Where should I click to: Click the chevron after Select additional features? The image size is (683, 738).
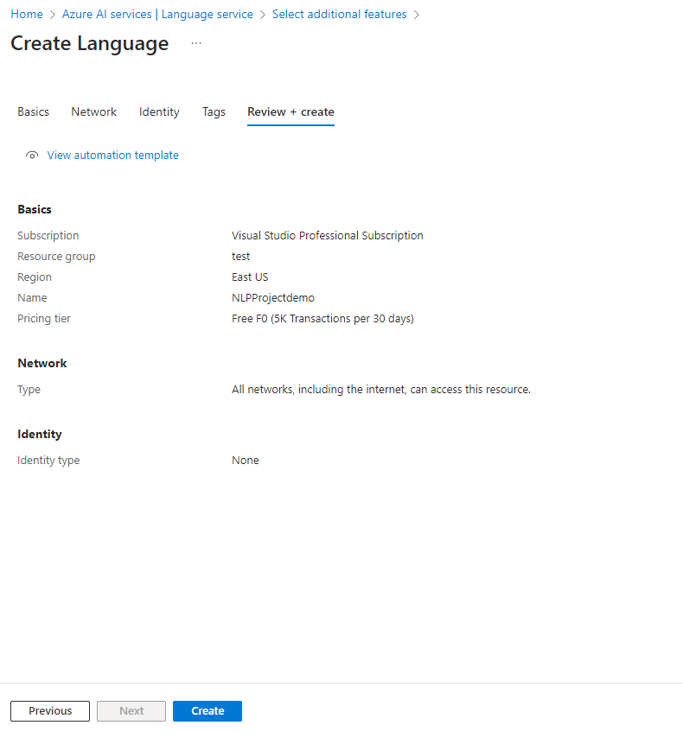tap(417, 15)
